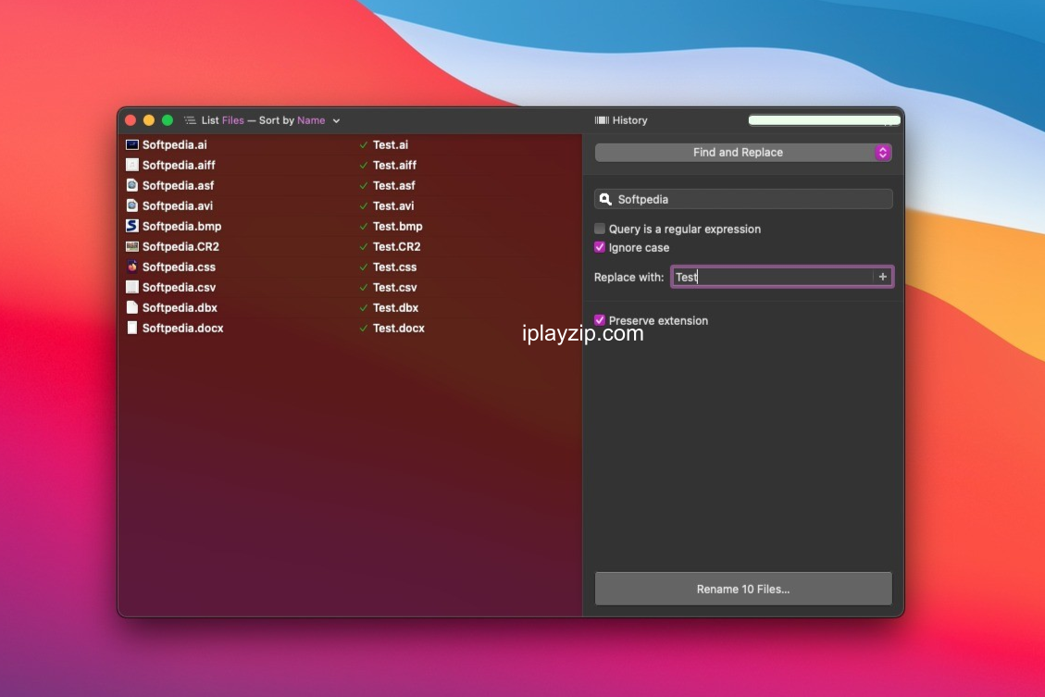Select the Softpedia.bmp file name

click(182, 227)
